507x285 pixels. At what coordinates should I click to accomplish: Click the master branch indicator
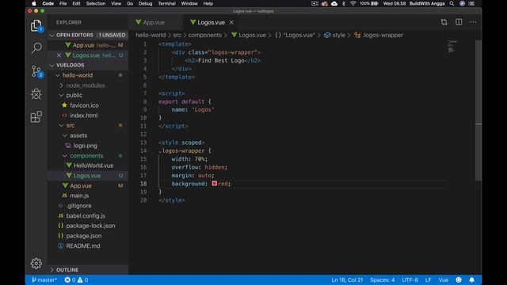(44, 279)
